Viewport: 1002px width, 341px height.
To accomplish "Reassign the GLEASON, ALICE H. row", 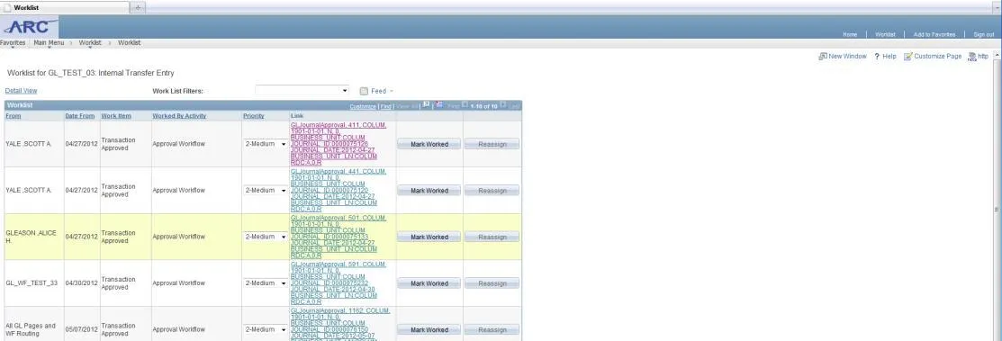I will [x=492, y=237].
